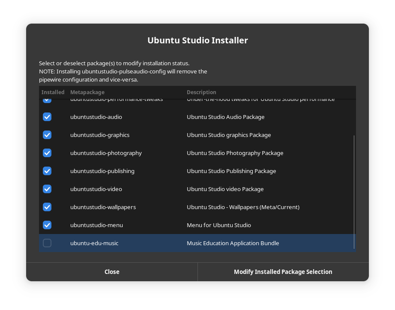The width and height of the screenshot is (395, 310).
Task: Toggle the partially visible ubuntustudio-performance-tweaks checkbox
Action: [x=47, y=100]
